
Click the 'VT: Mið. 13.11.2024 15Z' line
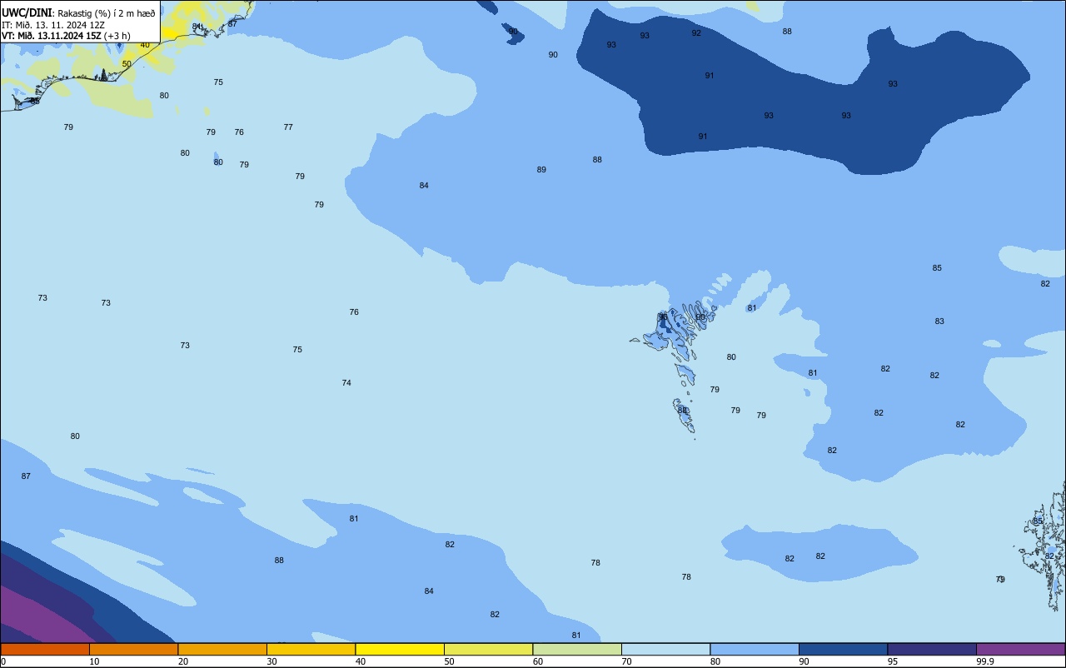52,36
